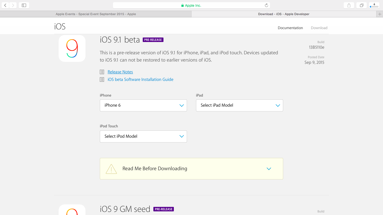
Task: Open the Download nav item
Action: [x=319, y=28]
